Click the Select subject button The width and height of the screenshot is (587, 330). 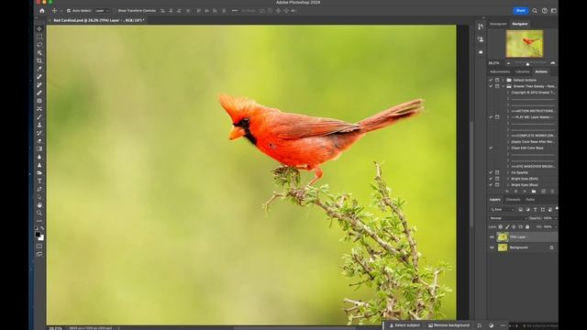pyautogui.click(x=404, y=325)
